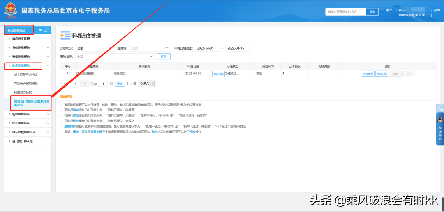This screenshot has width=444, height=212.
Task: Click the 搜索 button in the header
Action: tap(372, 12)
